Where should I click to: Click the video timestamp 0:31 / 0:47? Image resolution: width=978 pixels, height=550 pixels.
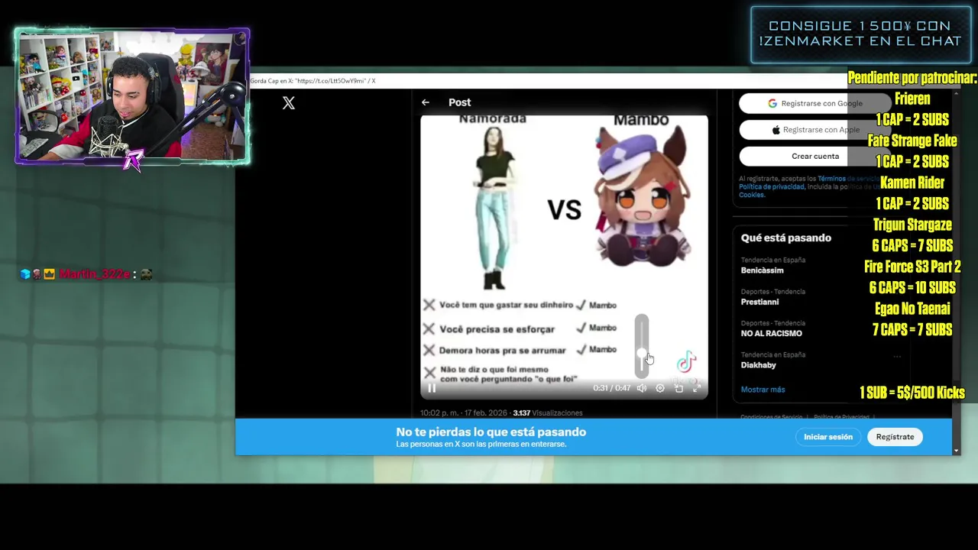point(612,388)
